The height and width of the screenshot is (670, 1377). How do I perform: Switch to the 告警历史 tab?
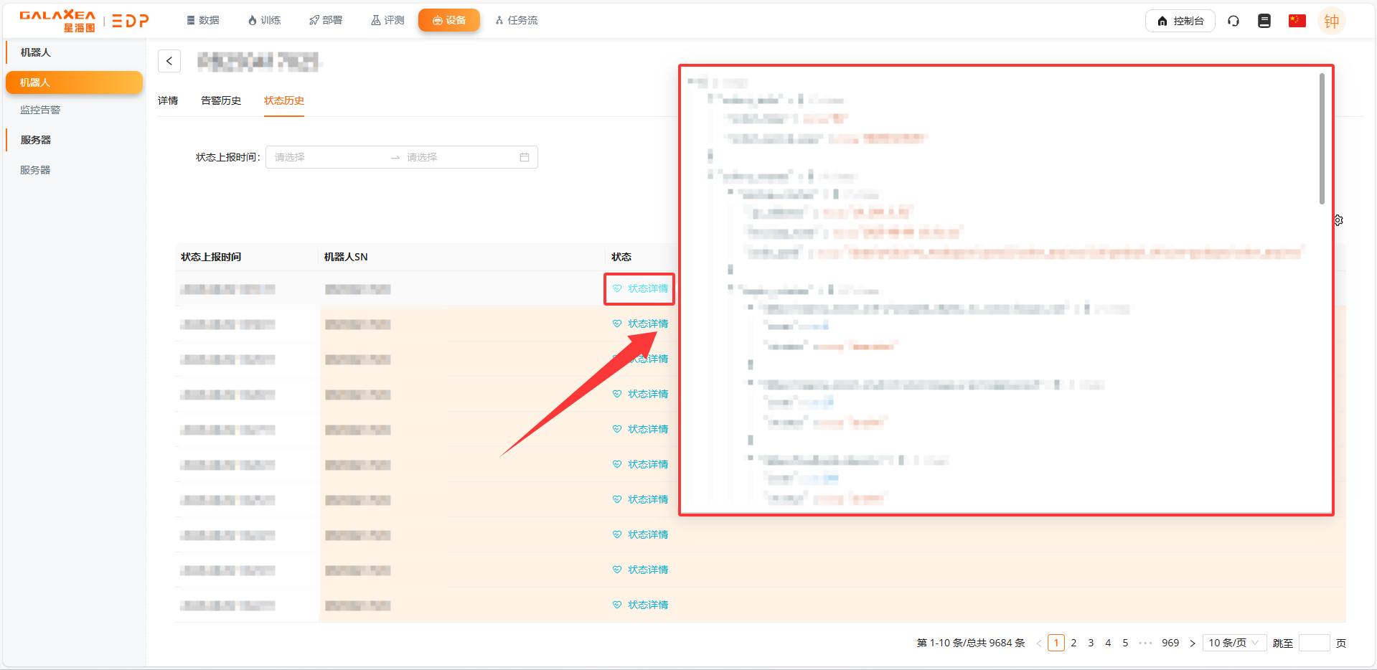(221, 100)
